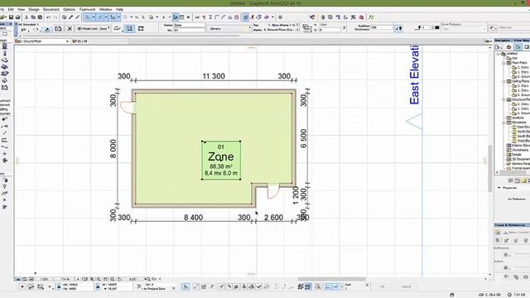The width and height of the screenshot is (530, 298).
Task: Toggle the highlighted grid display button at bottom
Action: coord(308,286)
